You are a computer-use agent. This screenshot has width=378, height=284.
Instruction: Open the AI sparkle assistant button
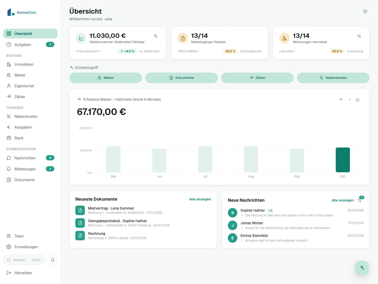tap(362, 268)
